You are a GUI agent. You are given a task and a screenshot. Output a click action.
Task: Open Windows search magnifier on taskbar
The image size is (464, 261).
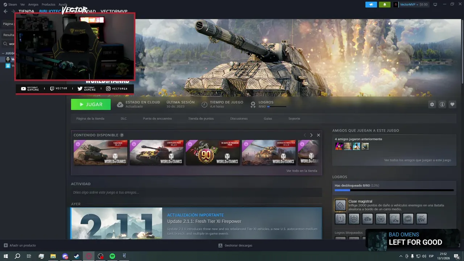[17, 256]
